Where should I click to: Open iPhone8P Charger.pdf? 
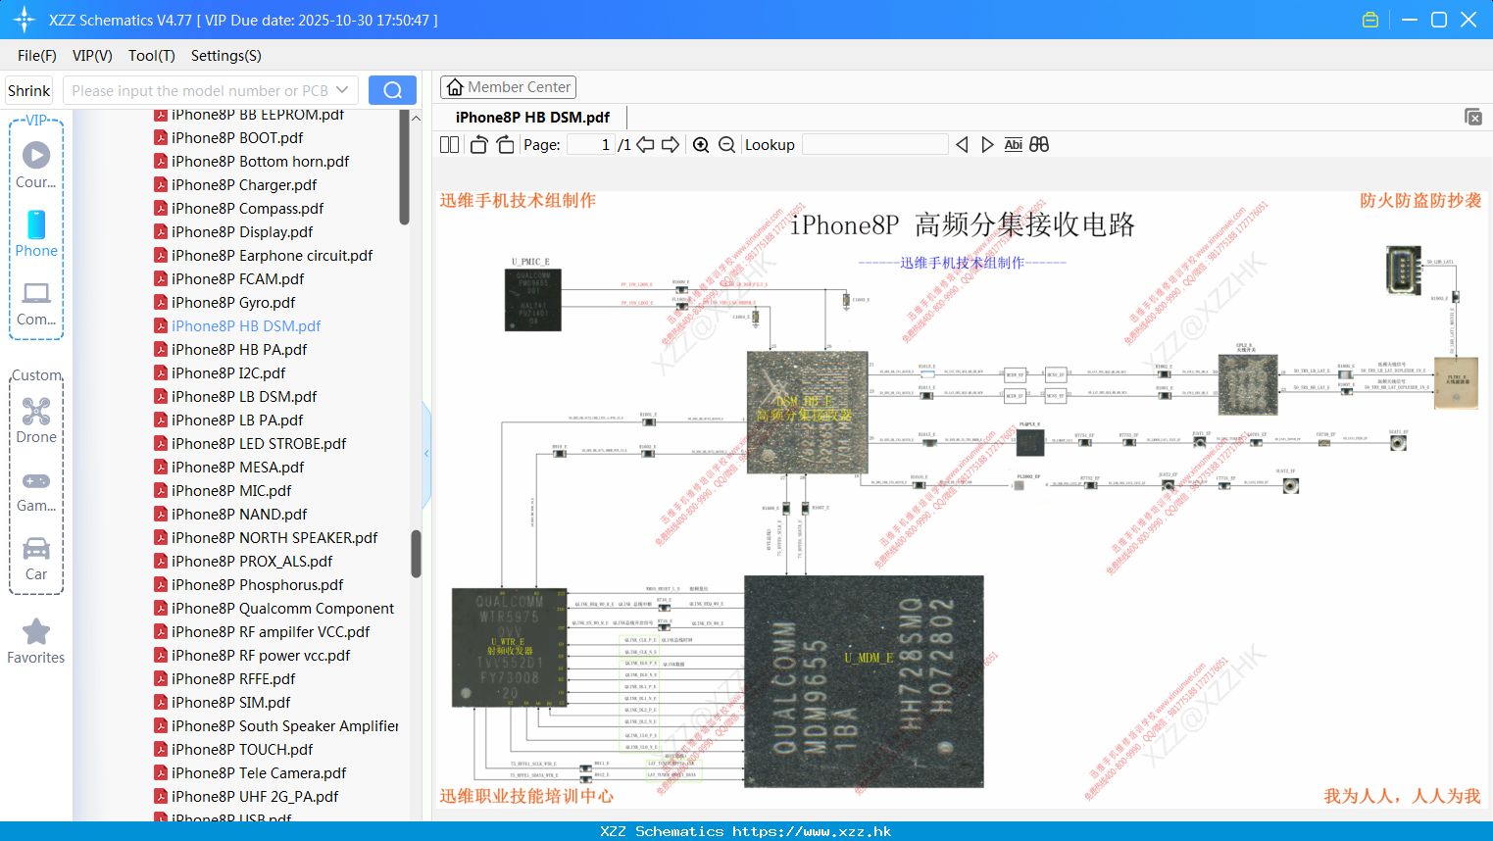(x=244, y=185)
